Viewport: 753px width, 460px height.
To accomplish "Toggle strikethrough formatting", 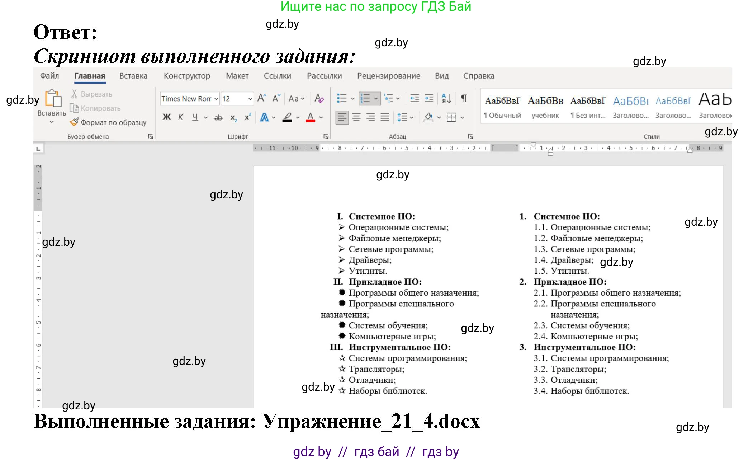I will 218,117.
